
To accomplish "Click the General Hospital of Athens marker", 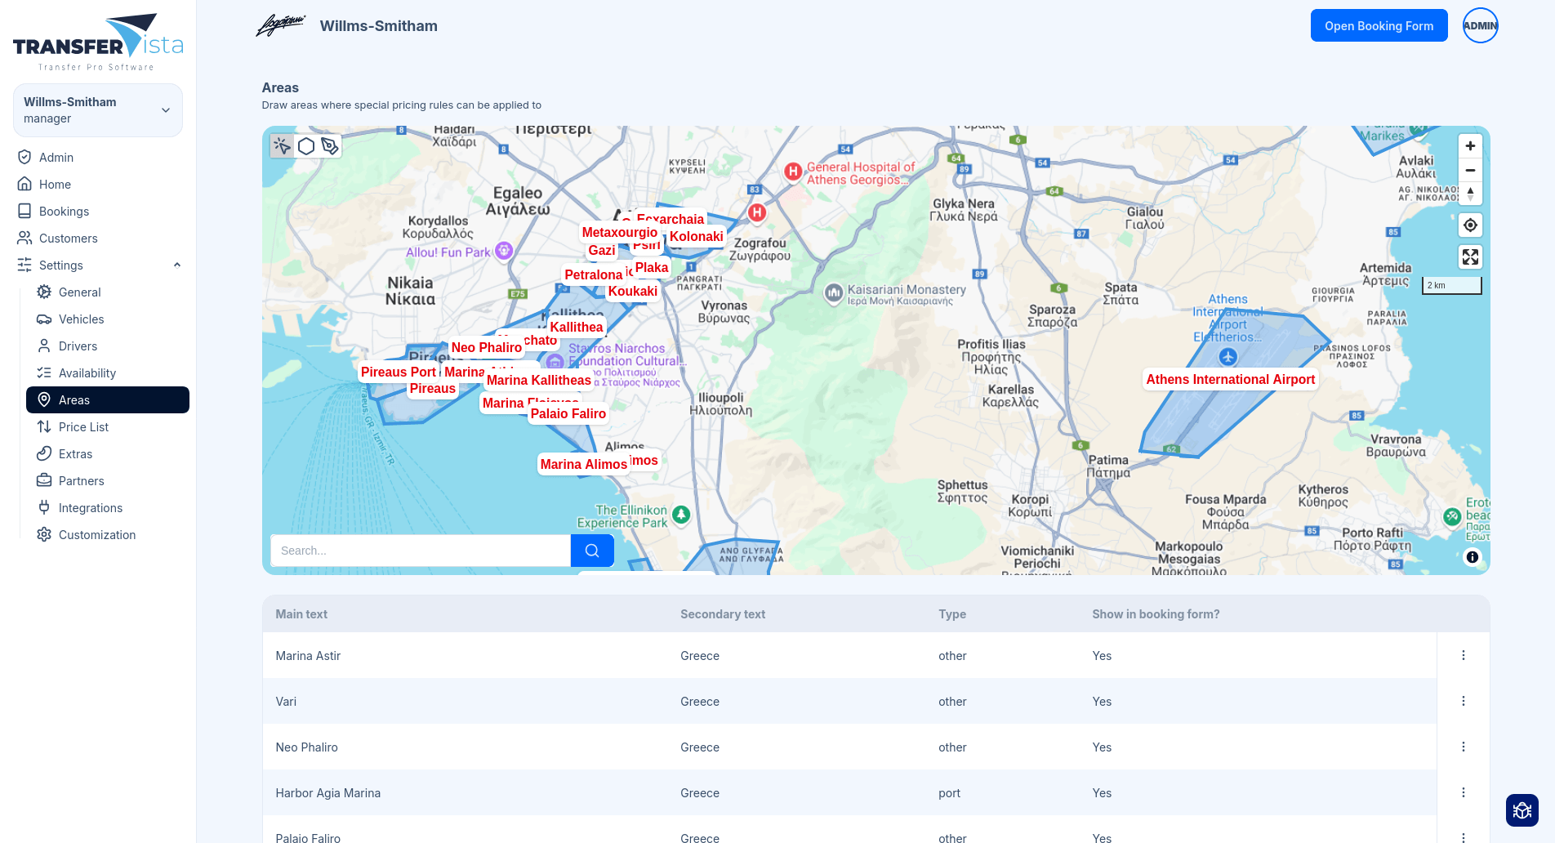I will point(793,172).
